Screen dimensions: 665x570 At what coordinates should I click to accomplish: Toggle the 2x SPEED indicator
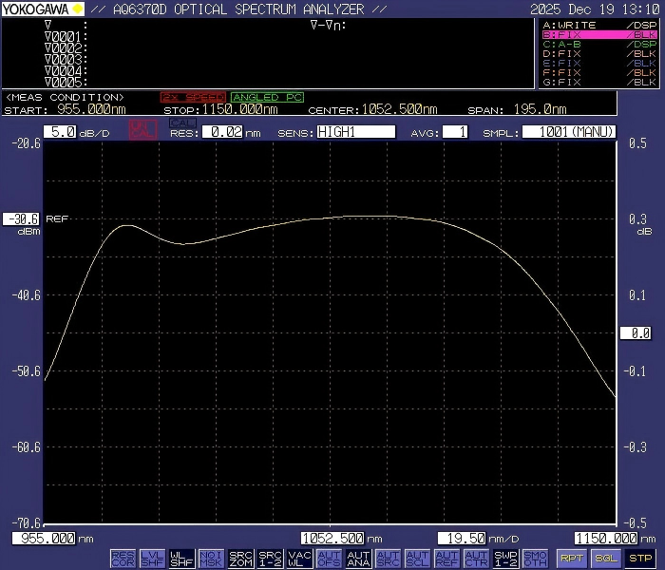(x=193, y=97)
